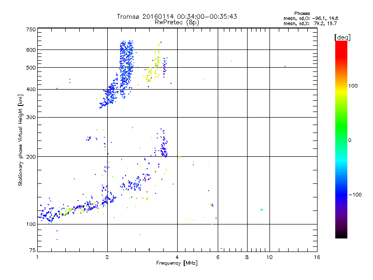Click the y-axis tick label '750'
373x280 pixels.
point(31,29)
